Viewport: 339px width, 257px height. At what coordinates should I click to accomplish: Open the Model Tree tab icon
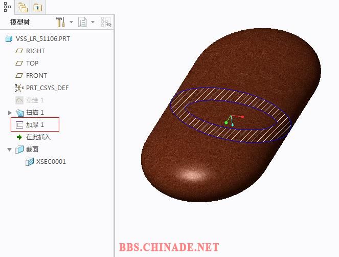(7, 7)
